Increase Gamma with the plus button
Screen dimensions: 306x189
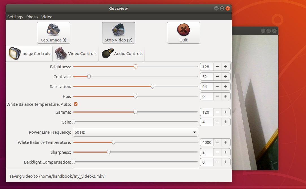[226, 112]
